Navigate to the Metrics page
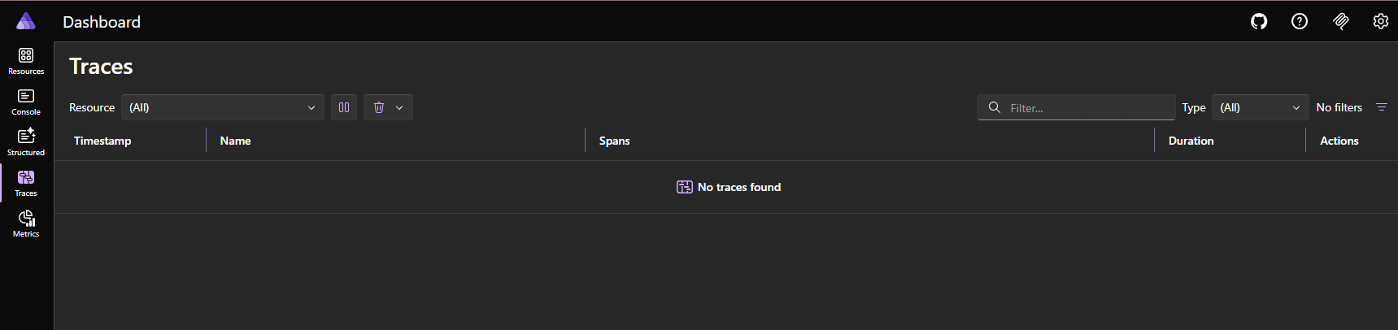Screen dimensions: 1398x330 (x=26, y=224)
